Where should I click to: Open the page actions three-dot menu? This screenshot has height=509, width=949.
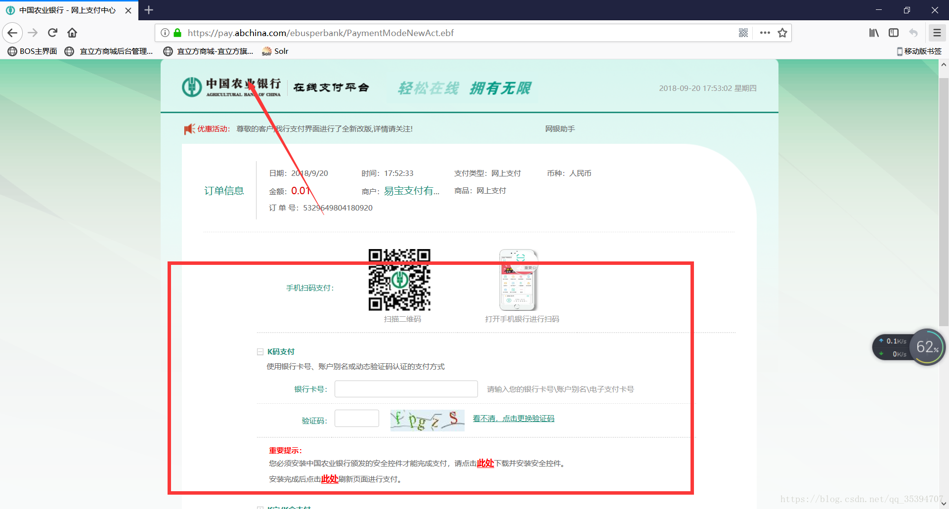(765, 33)
